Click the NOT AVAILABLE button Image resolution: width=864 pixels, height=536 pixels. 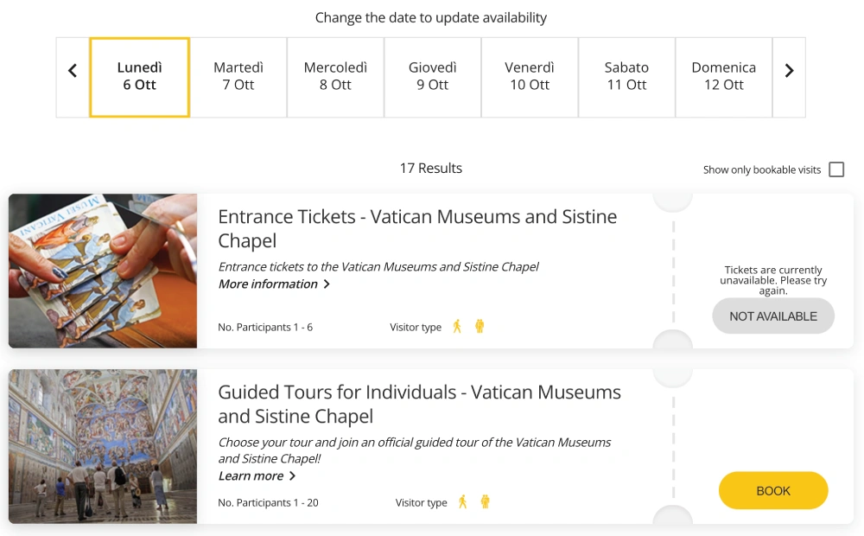point(773,316)
